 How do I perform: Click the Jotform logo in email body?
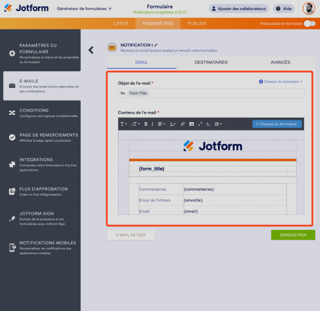[213, 146]
